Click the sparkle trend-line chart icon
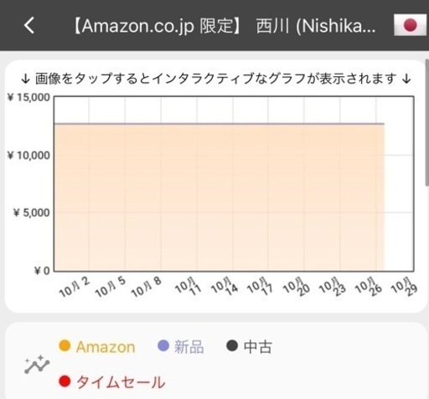Viewport: 429px width, 399px height. coord(37,364)
